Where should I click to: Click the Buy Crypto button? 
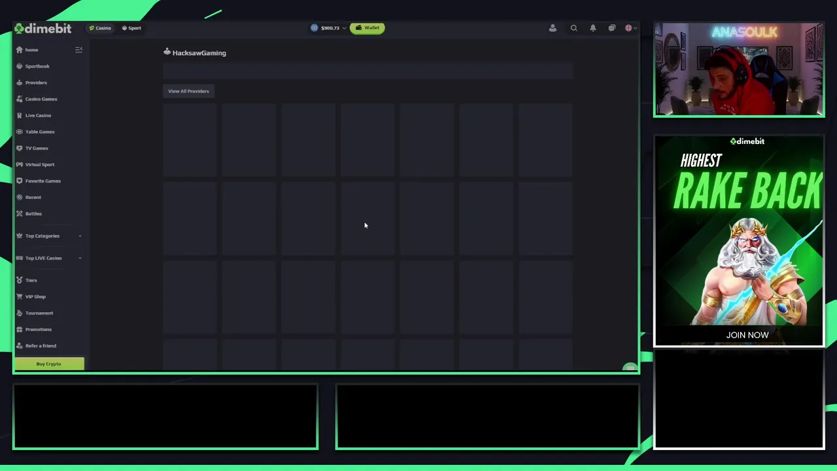(x=49, y=364)
